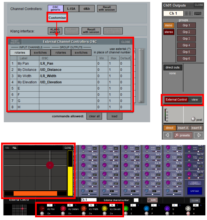The width and height of the screenshot is (207, 220).
Task: Click the green E rotary knob
Action: point(125,209)
